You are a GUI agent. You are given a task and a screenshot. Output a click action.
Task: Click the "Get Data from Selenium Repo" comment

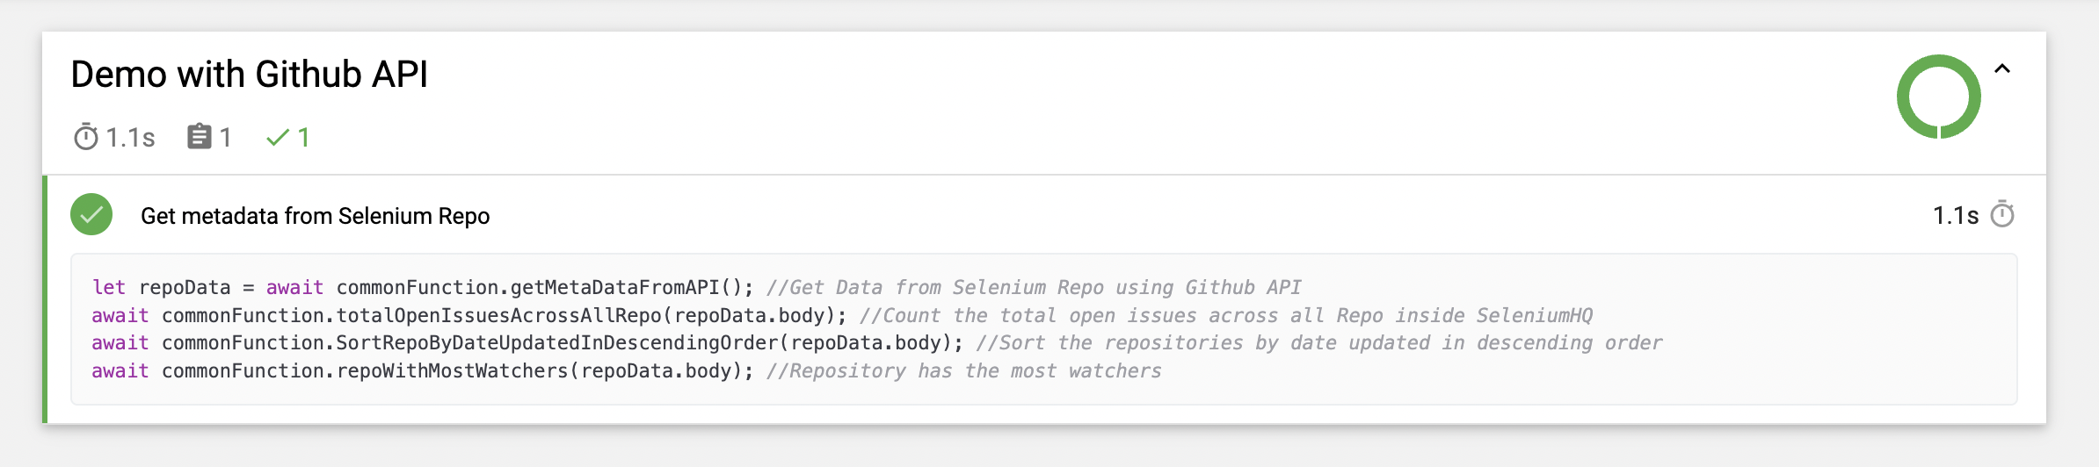1034,288
